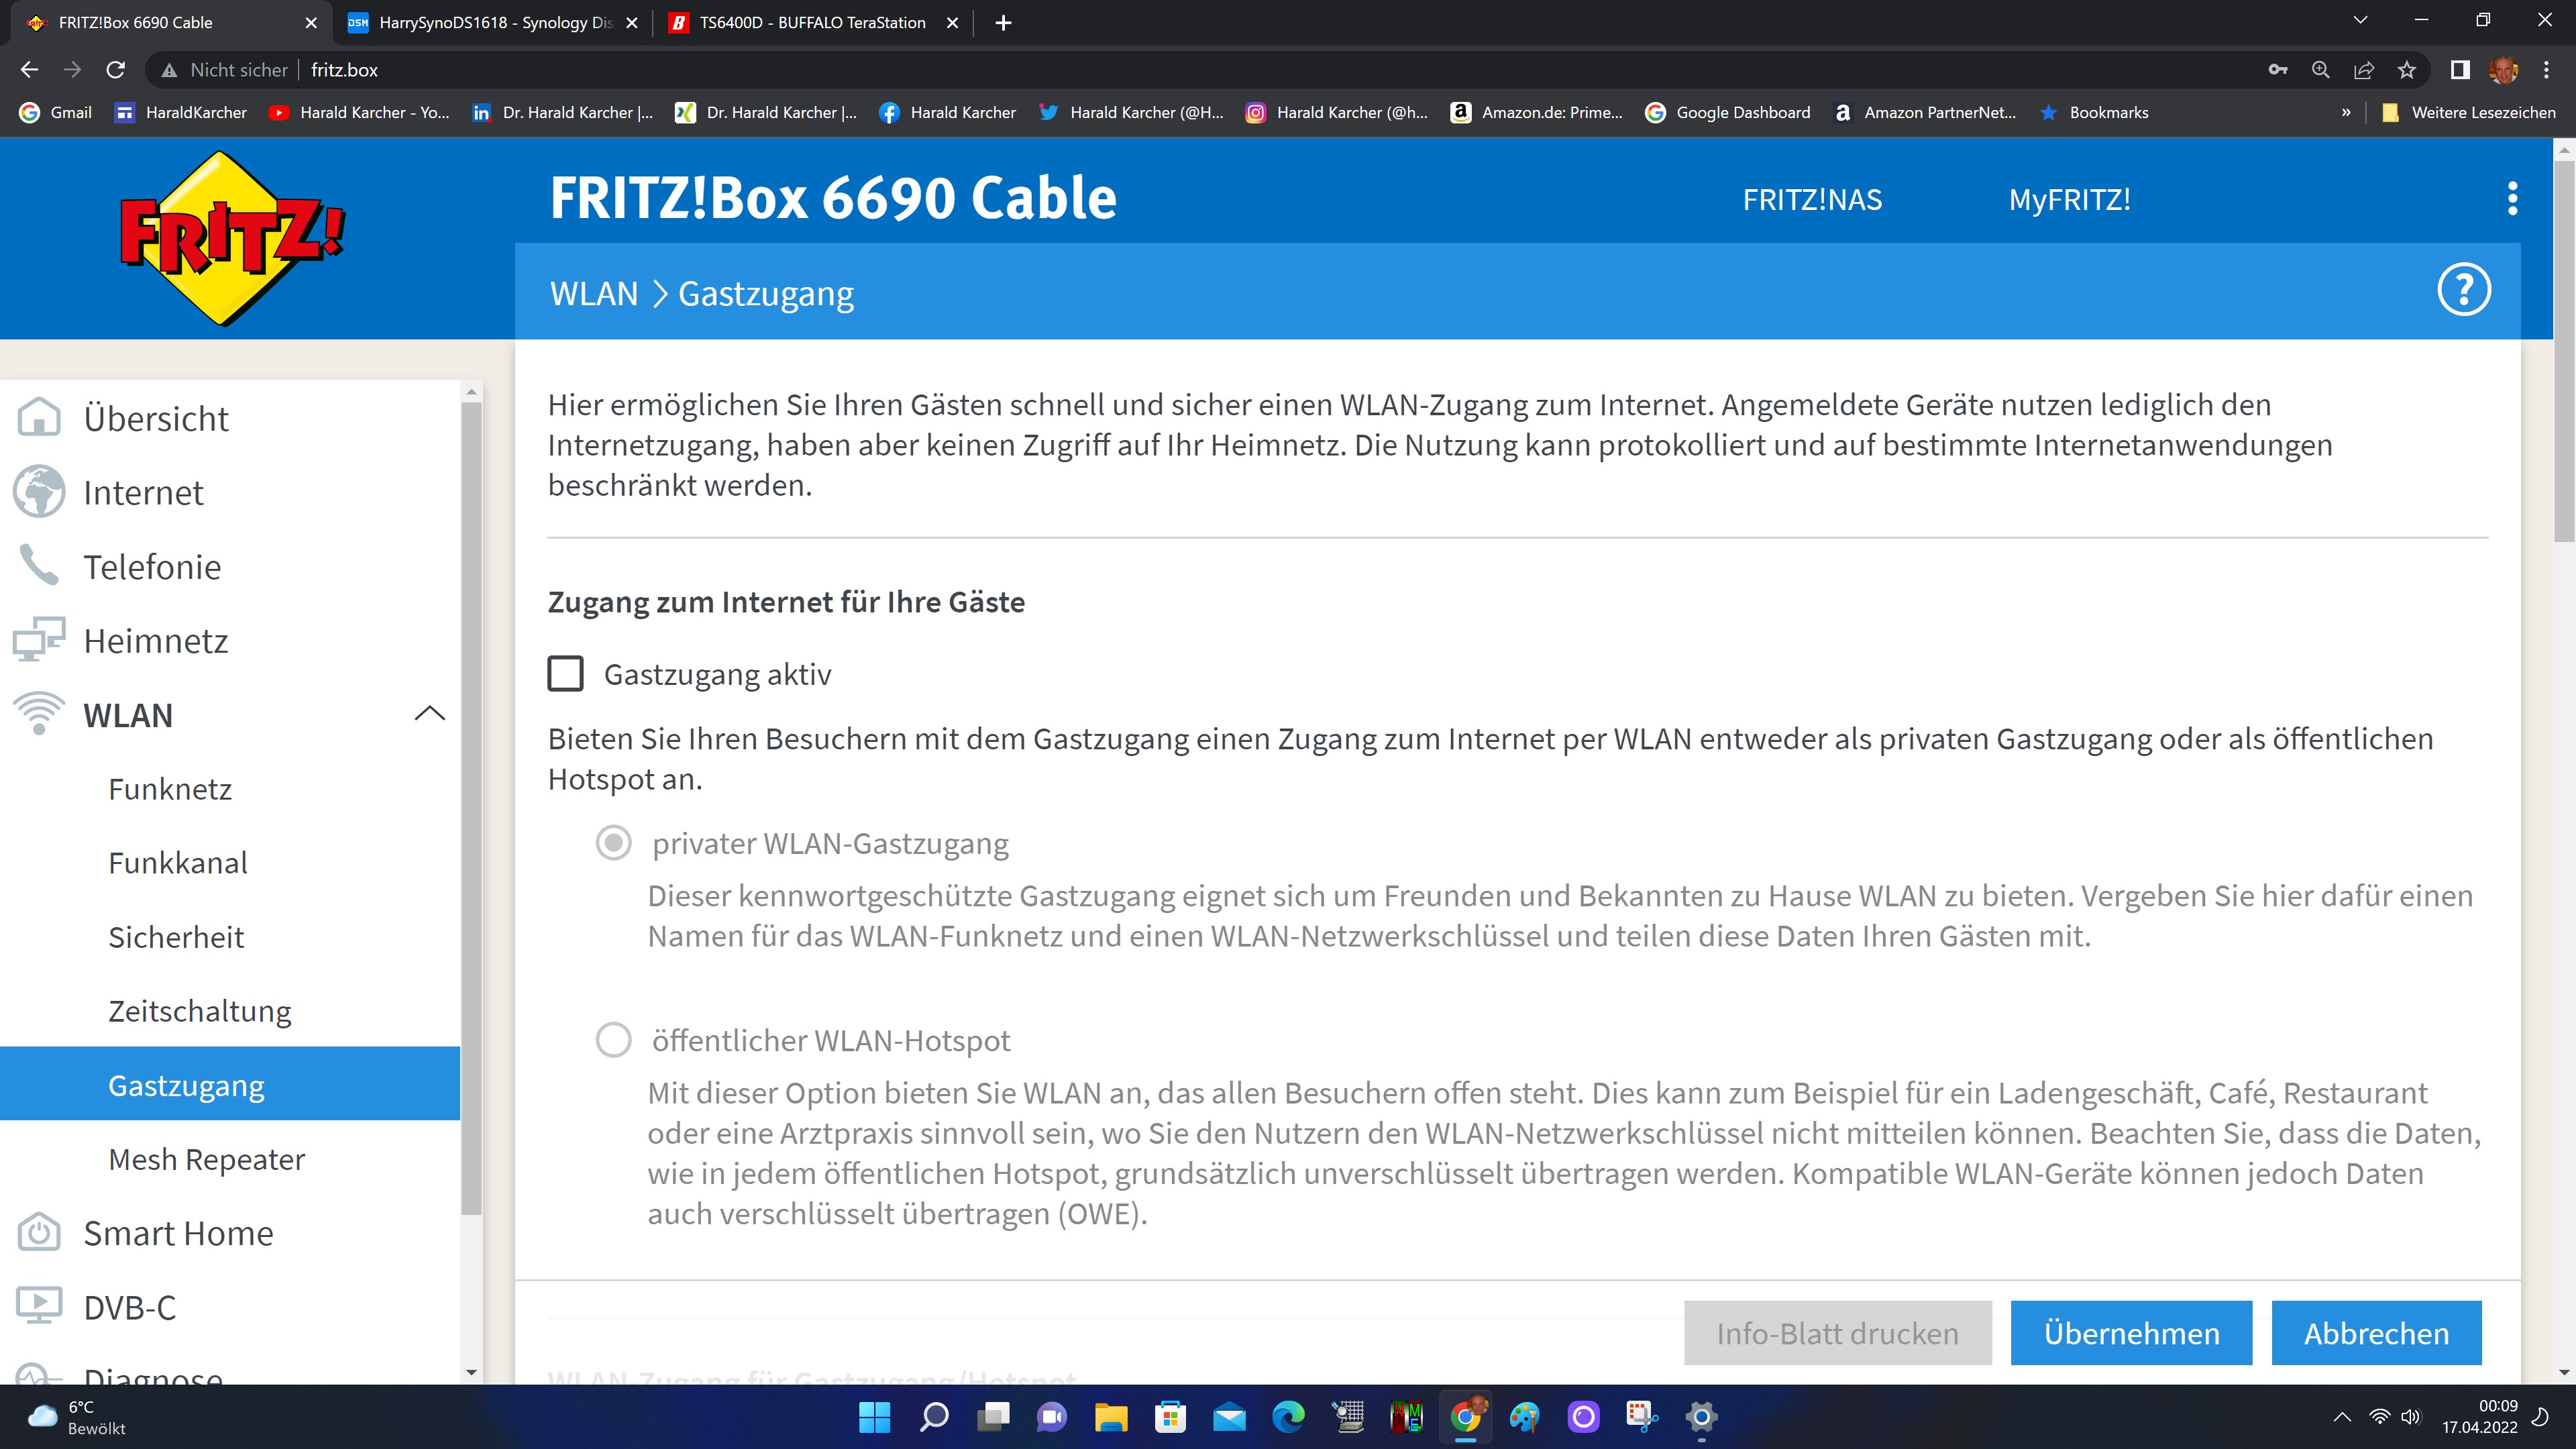Click the Übersicht house icon
Image resolution: width=2576 pixels, height=1449 pixels.
(39, 418)
